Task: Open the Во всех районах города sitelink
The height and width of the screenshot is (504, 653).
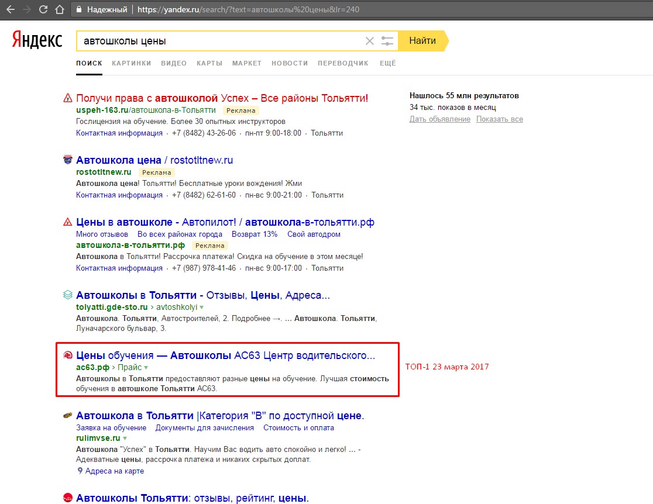Action: coord(180,234)
